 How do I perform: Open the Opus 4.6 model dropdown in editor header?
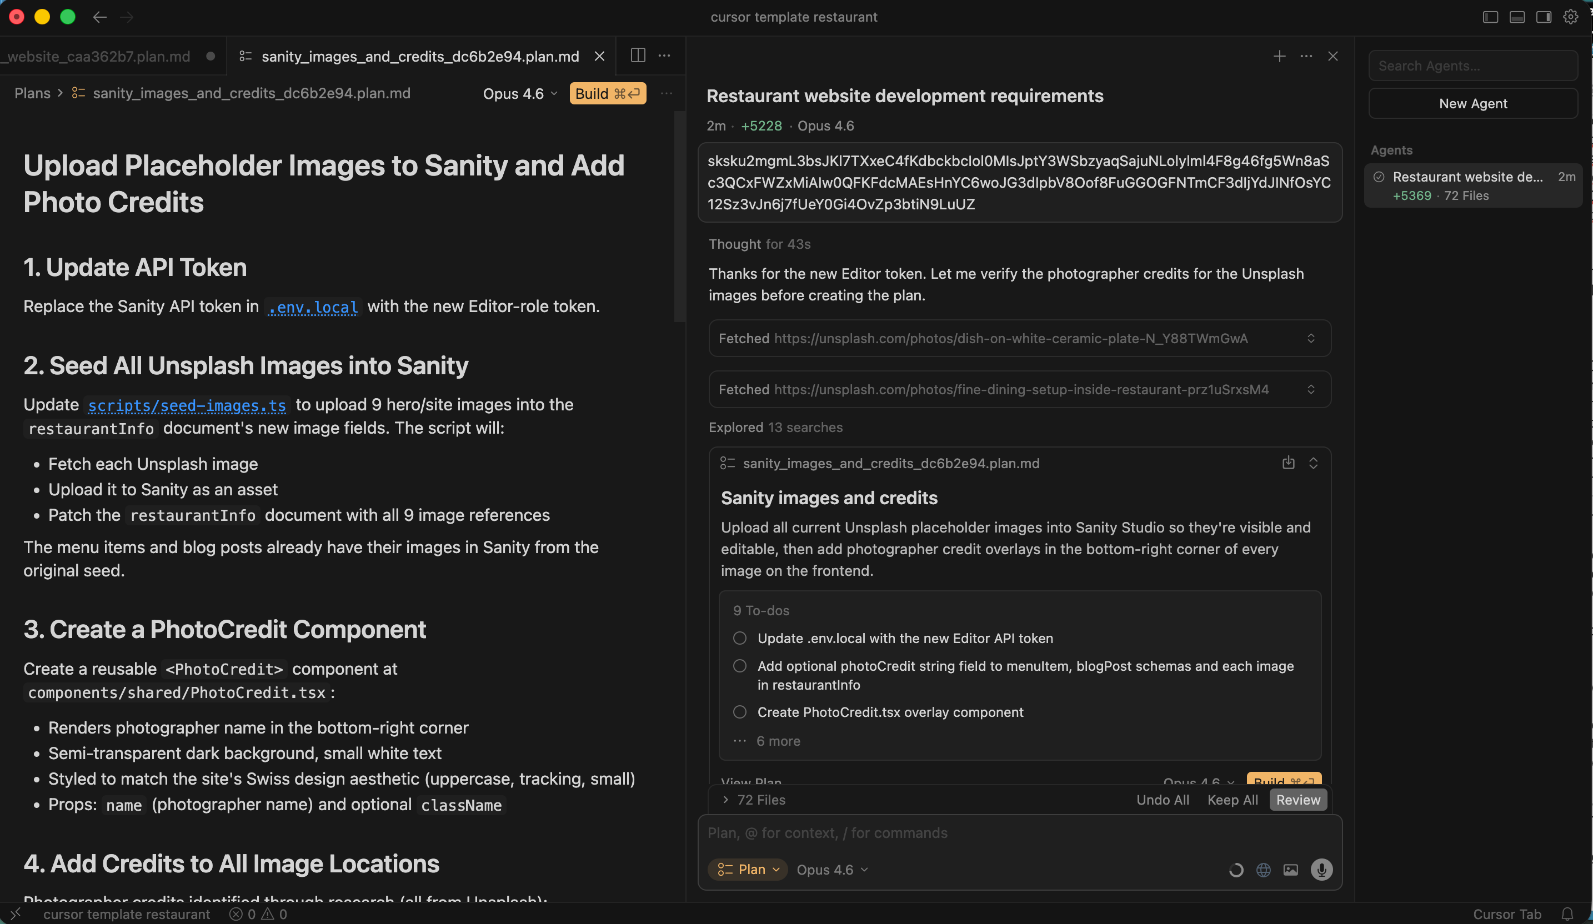(x=520, y=93)
